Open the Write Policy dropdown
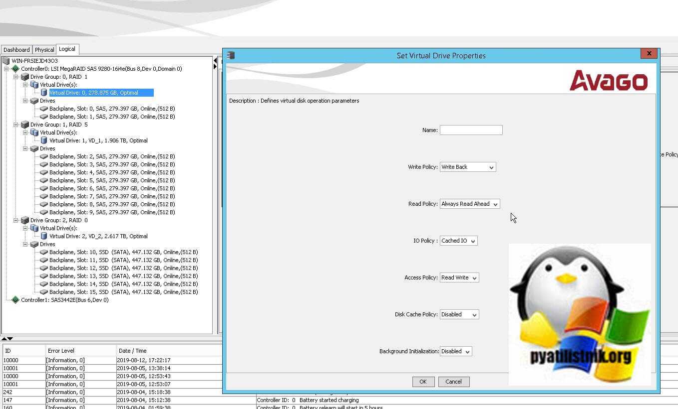The image size is (678, 409). tap(467, 167)
